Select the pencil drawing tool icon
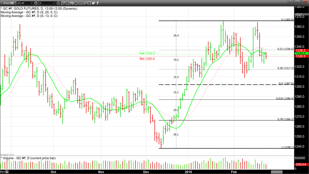This screenshot has height=174, width=309. coord(63,3)
